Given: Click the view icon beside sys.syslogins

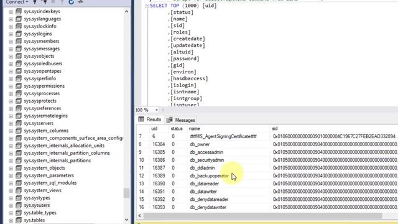Looking at the screenshot, I should coord(19,34).
